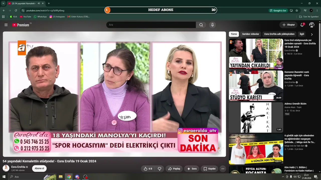Open Chrome's three-dot menu

317,10
